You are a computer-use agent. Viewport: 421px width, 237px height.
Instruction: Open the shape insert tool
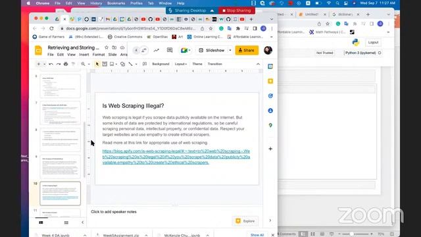click(x=123, y=64)
